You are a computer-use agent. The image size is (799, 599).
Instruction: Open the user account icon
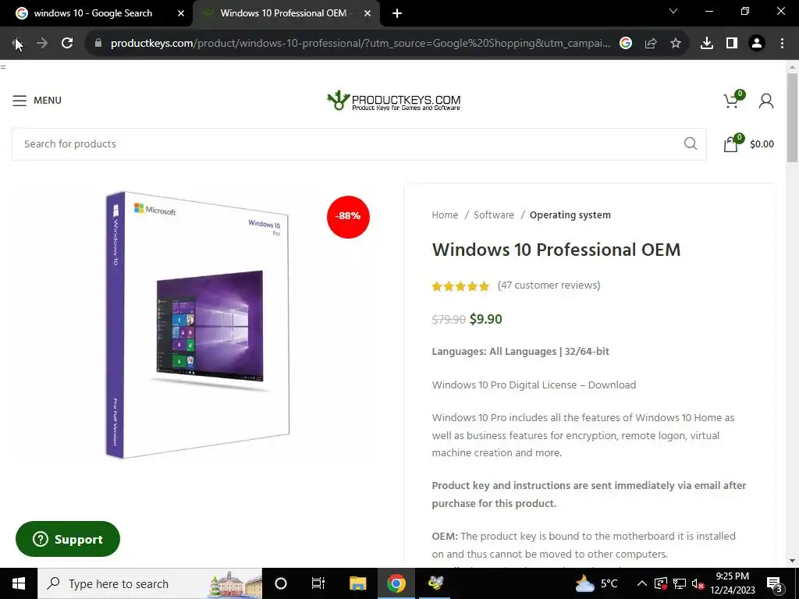(766, 101)
